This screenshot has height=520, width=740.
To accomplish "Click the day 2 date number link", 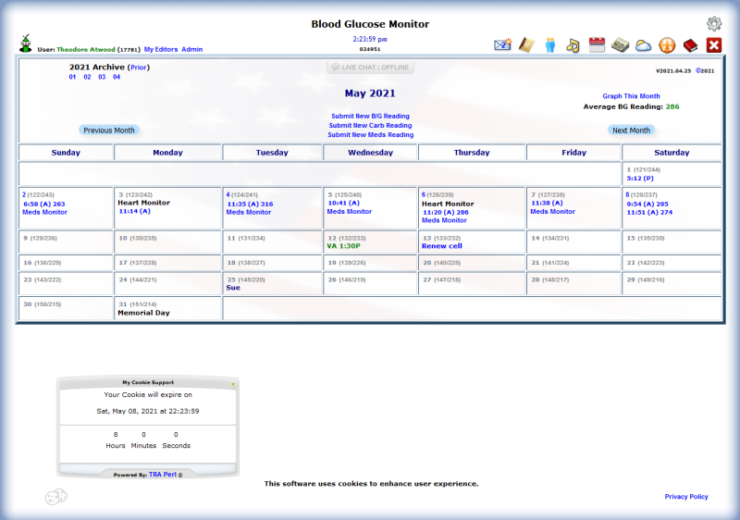I will 24,194.
